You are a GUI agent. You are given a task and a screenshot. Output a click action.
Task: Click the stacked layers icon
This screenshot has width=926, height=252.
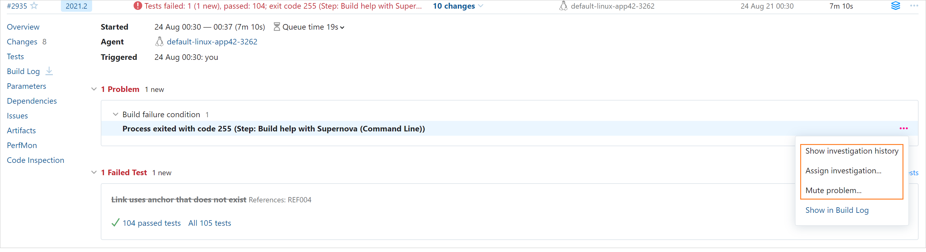(895, 6)
